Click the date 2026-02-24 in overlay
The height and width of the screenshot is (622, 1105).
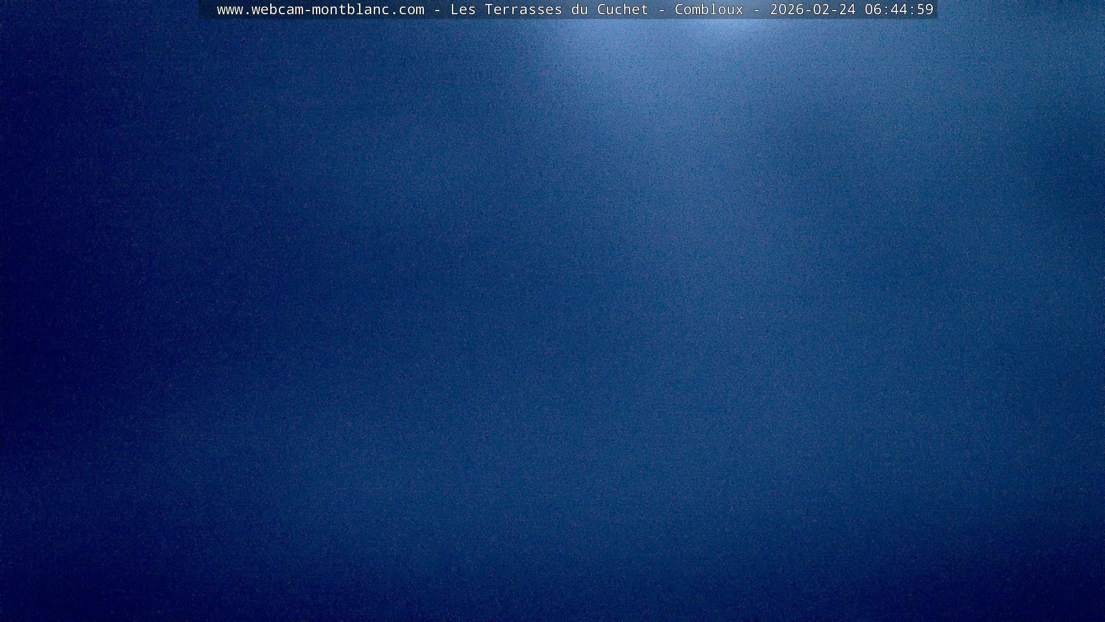click(x=812, y=10)
